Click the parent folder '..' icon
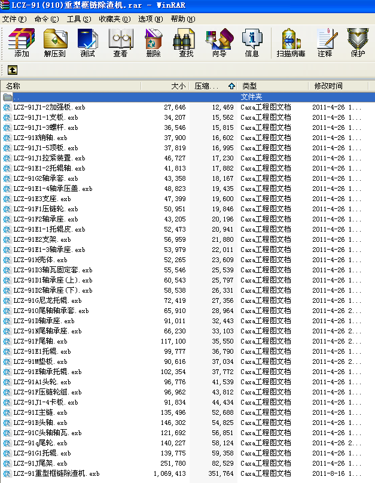The width and height of the screenshot is (375, 483). (x=7, y=98)
